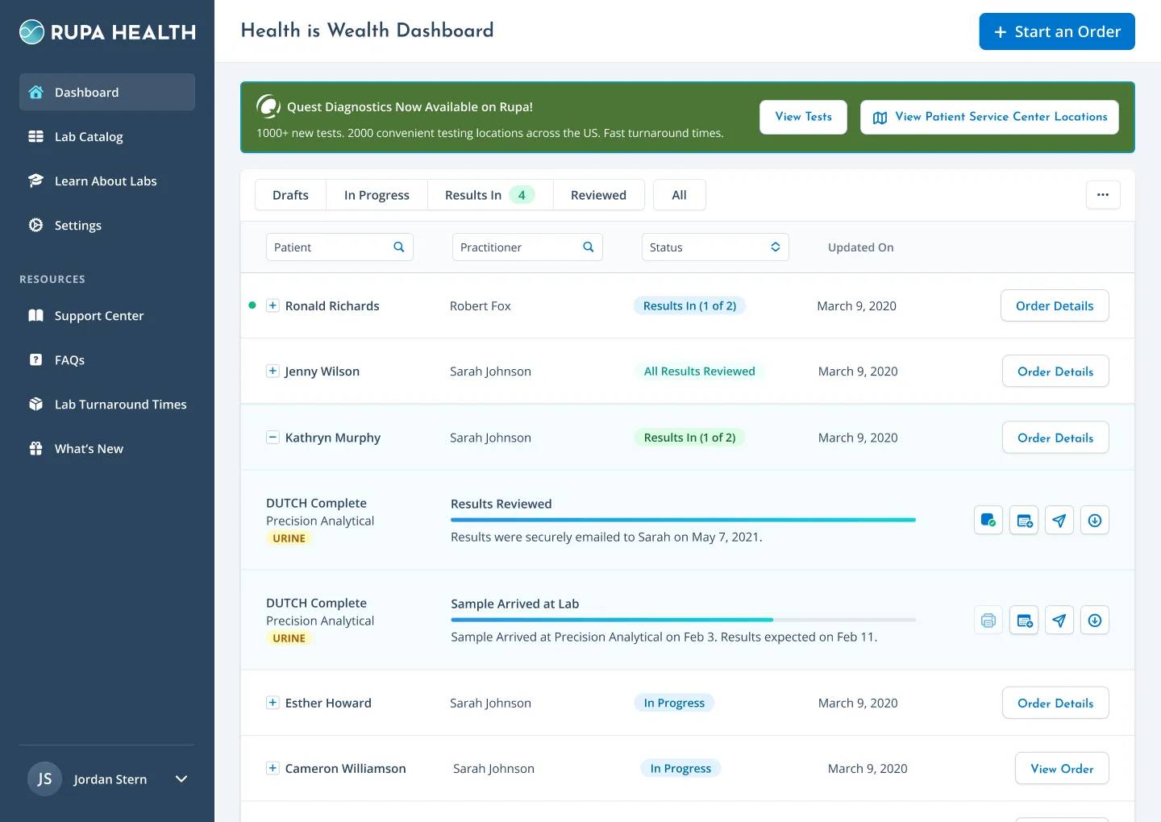Viewport: 1161px width, 822px height.
Task: Click Kathryn Murphy's Results In (1 of 2) badge
Action: [689, 437]
